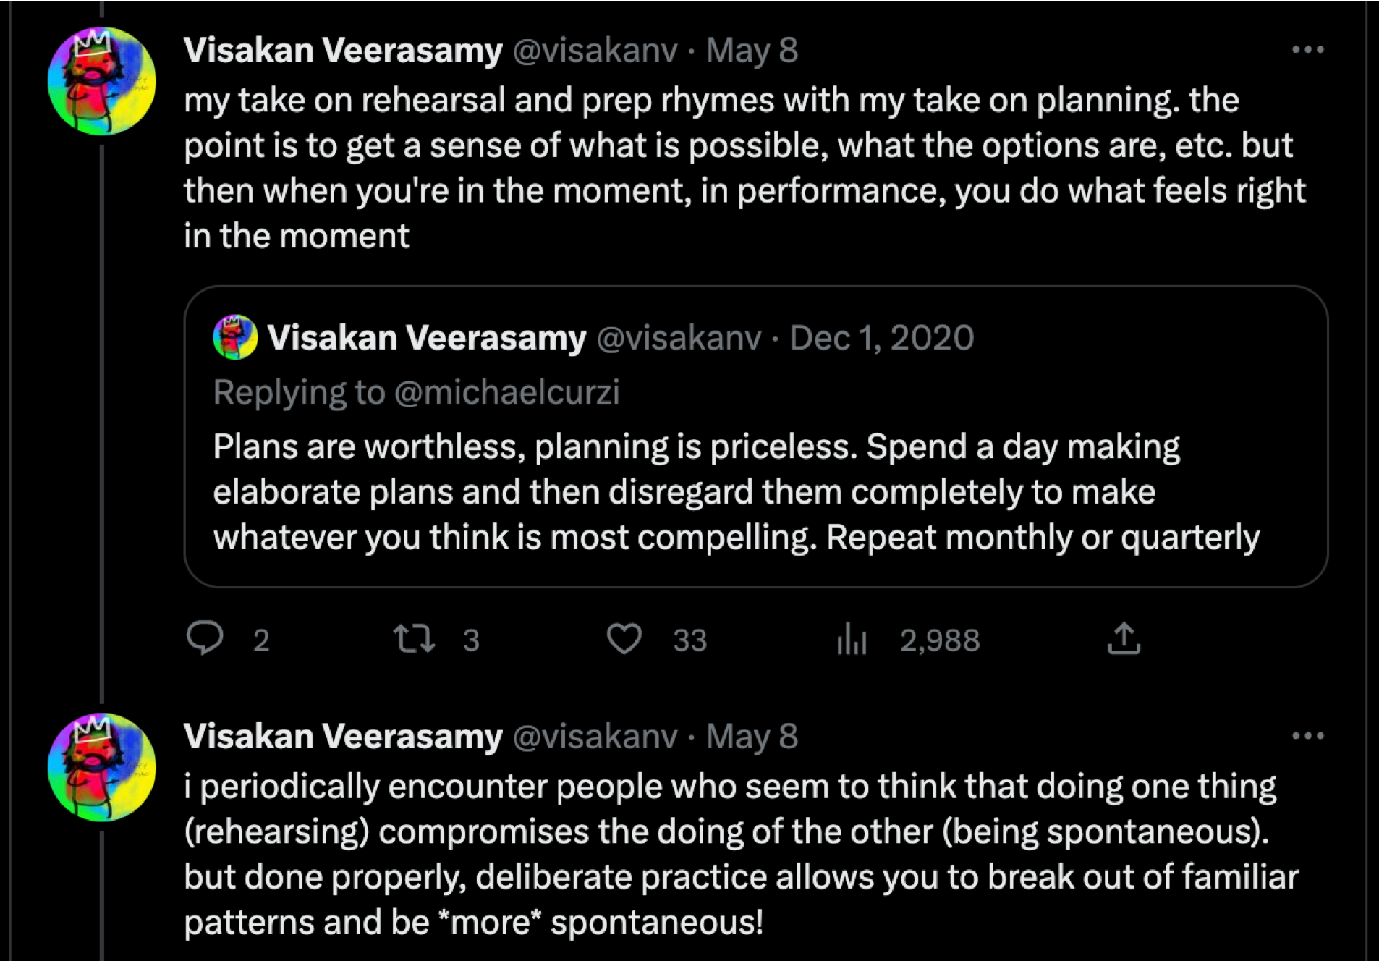Click the share upload arrow icon
This screenshot has width=1379, height=961.
coord(1124,638)
